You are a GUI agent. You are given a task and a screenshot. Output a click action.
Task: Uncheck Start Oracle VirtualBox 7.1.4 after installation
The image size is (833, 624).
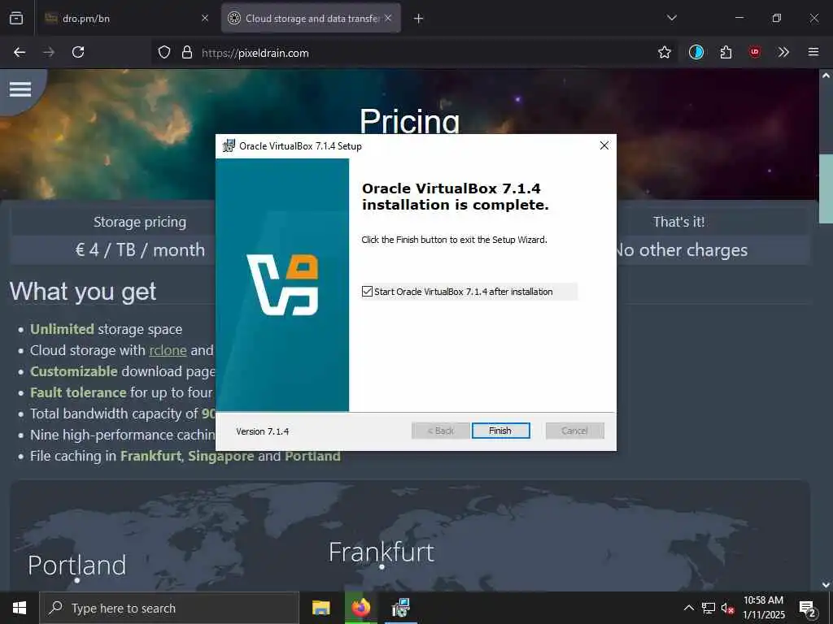[x=367, y=292]
